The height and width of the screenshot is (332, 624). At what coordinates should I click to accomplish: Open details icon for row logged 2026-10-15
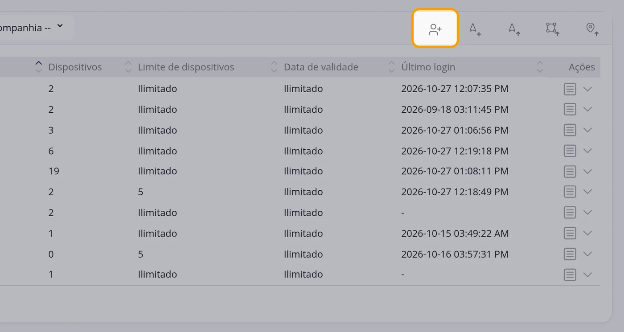tap(570, 233)
